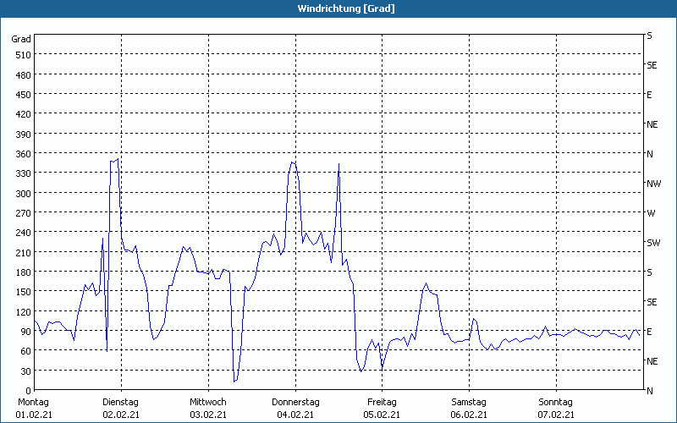The image size is (677, 423).
Task: Select the y-axis value 60
Action: tap(26, 351)
